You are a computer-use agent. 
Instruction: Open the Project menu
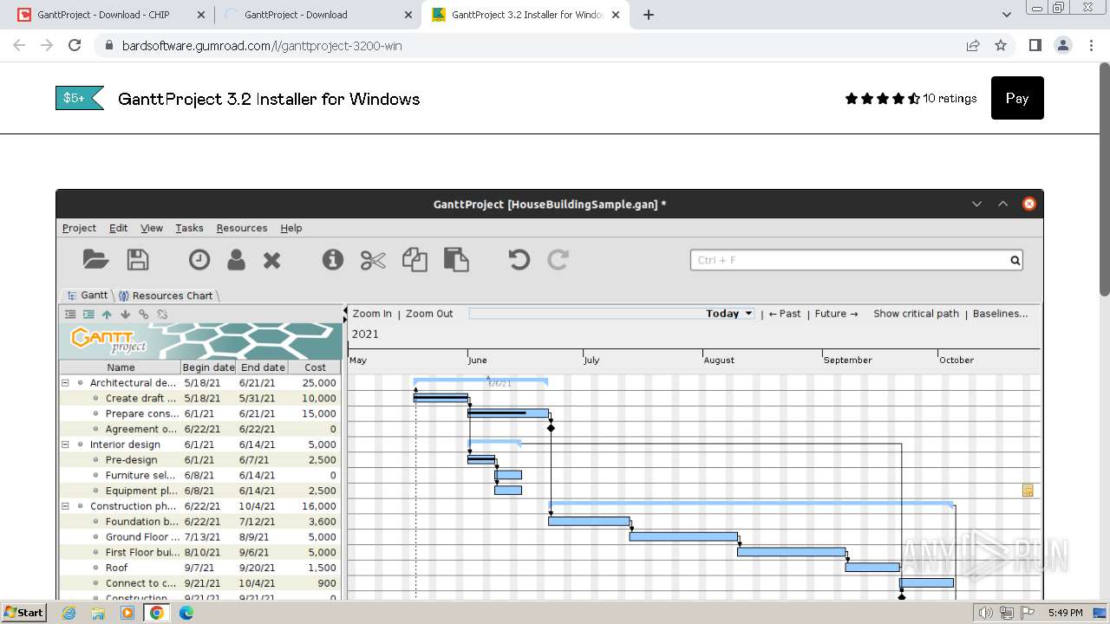click(79, 228)
